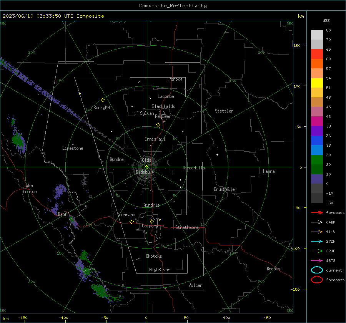Click the magenta 18TS arrow icon
The image size is (346, 323).
317,261
